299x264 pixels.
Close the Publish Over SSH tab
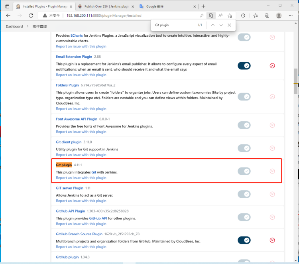(133, 6)
